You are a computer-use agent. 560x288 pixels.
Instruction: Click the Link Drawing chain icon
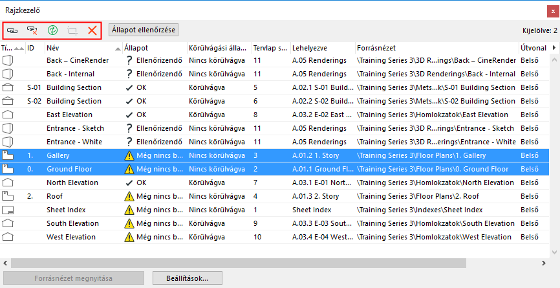tap(12, 30)
